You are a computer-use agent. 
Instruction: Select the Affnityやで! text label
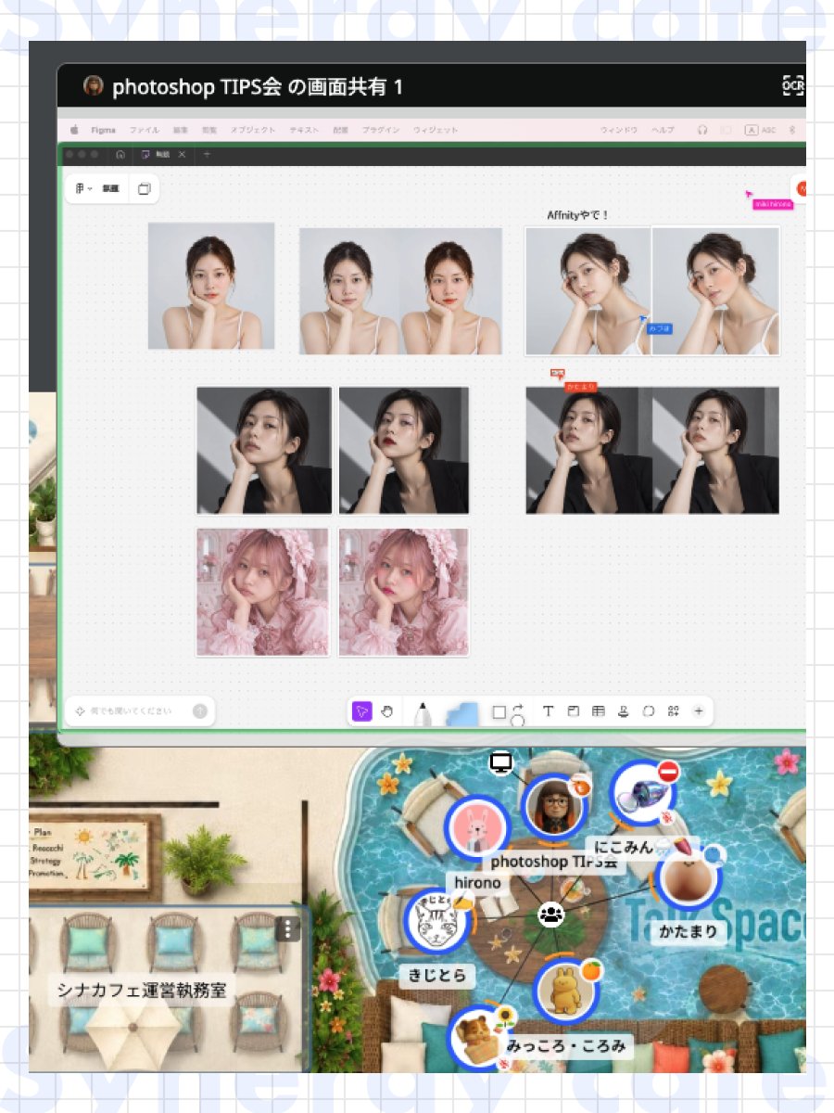pyautogui.click(x=578, y=215)
